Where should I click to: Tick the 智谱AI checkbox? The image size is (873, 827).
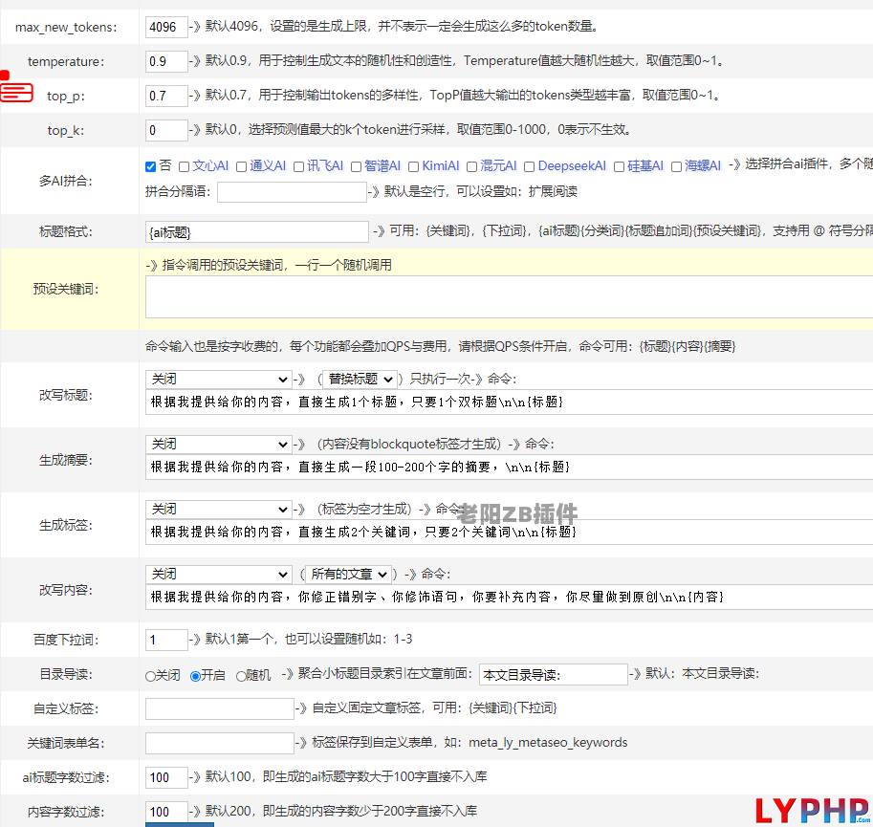tap(357, 166)
